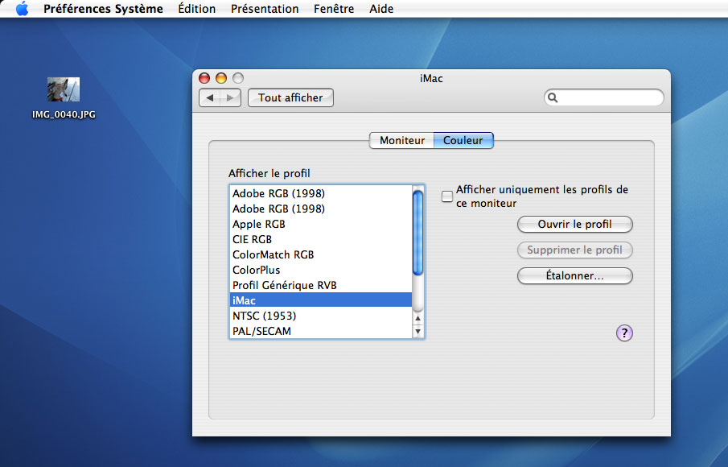Open the Fenêtre menu
728x467 pixels.
coord(334,9)
